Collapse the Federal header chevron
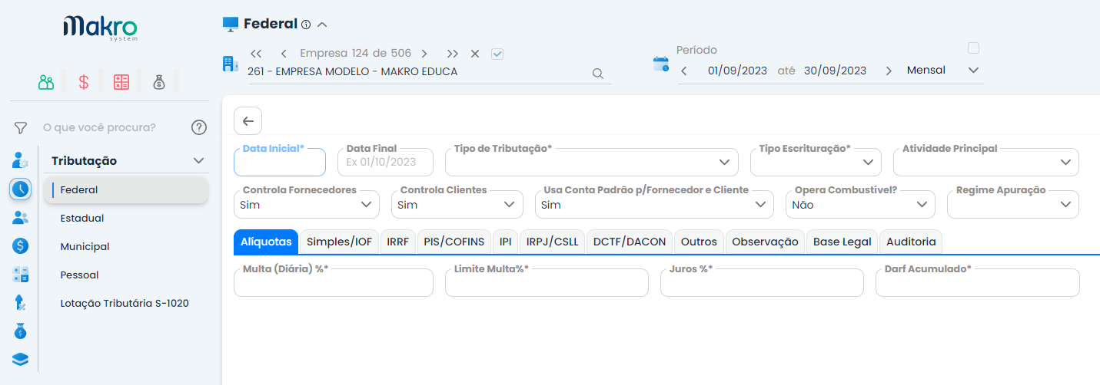Screen dimensions: 1100x385 322,25
